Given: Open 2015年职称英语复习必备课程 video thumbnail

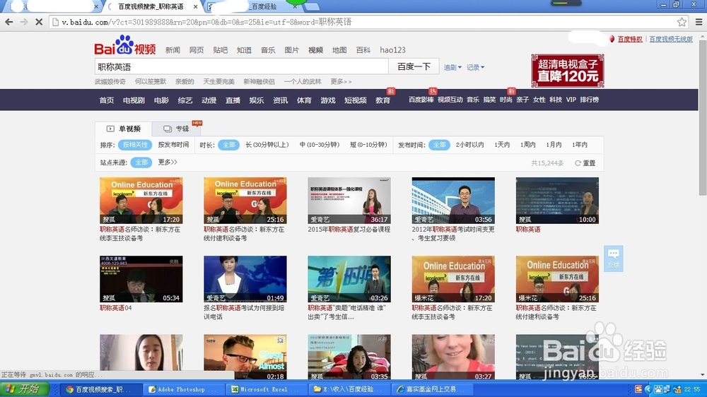Looking at the screenshot, I should tap(349, 201).
